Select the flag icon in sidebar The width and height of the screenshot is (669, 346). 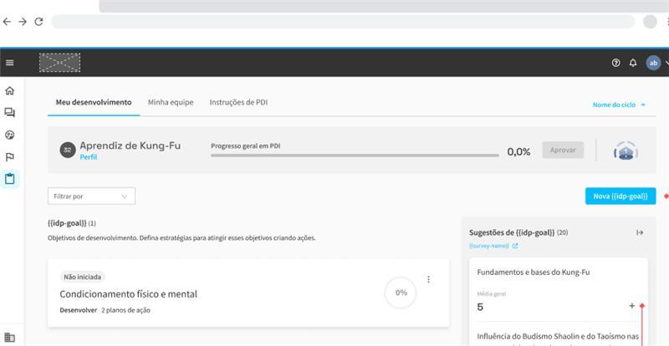(x=10, y=156)
